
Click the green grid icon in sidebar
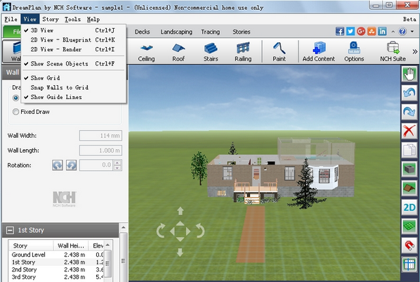(x=409, y=226)
